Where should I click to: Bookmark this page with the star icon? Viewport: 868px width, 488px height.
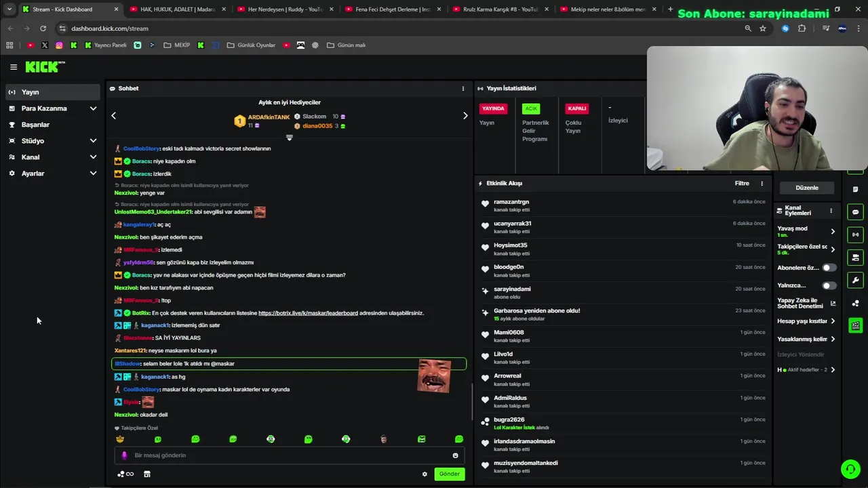(763, 28)
